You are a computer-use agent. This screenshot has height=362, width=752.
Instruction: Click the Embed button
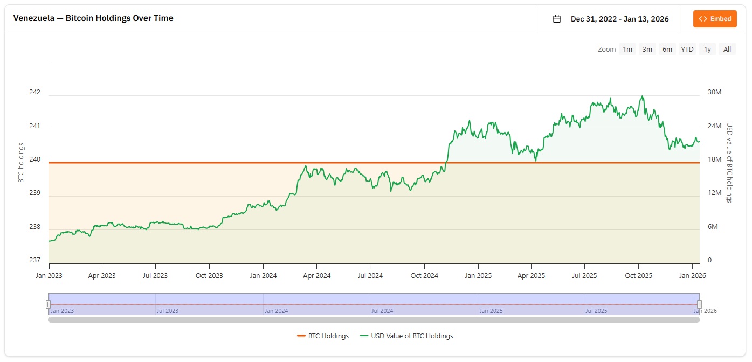[x=715, y=19]
